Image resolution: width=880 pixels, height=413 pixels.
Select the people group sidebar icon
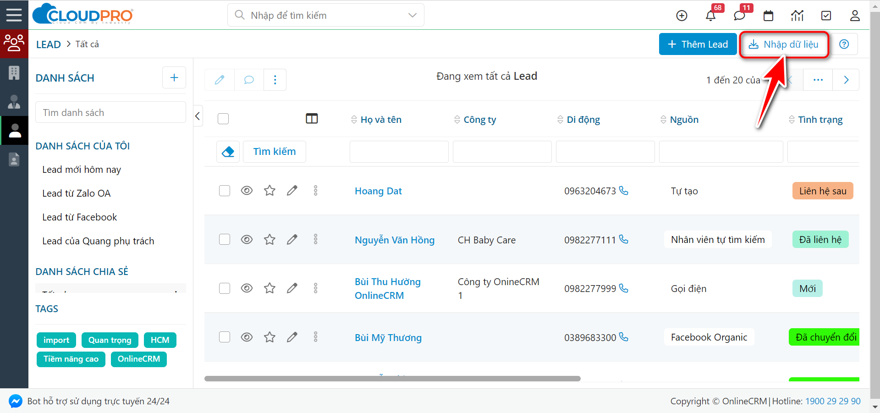pyautogui.click(x=14, y=44)
